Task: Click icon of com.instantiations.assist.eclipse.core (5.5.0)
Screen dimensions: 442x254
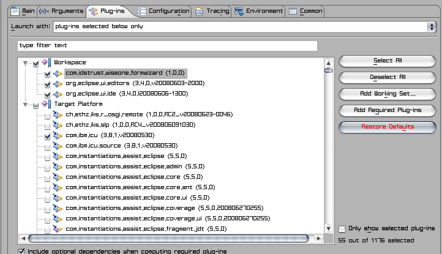Action: pyautogui.click(x=58, y=177)
